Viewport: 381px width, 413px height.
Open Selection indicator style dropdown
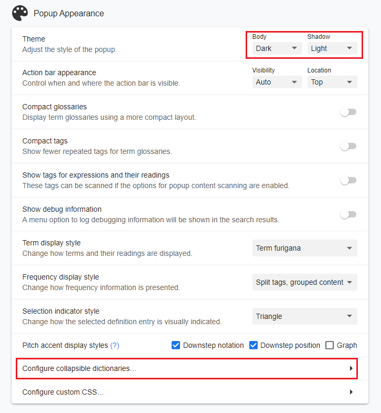coord(304,316)
